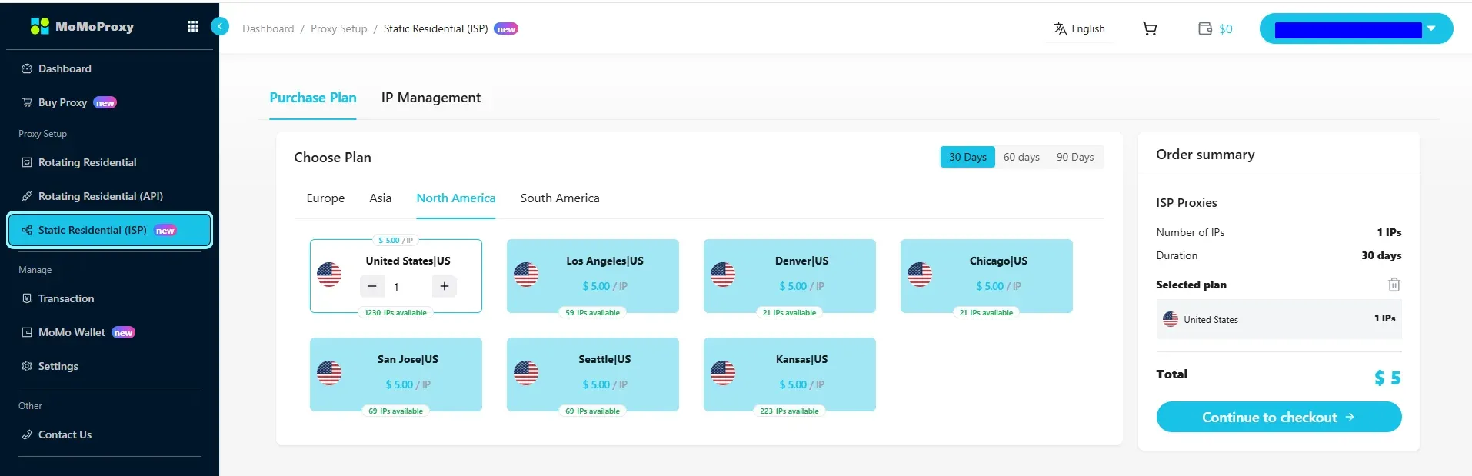Image resolution: width=1472 pixels, height=476 pixels.
Task: Click the MoMoProxy logo
Action: (x=82, y=26)
